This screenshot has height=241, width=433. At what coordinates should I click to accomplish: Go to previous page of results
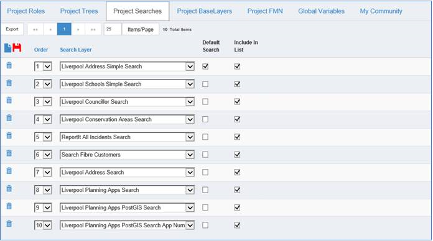pos(50,29)
